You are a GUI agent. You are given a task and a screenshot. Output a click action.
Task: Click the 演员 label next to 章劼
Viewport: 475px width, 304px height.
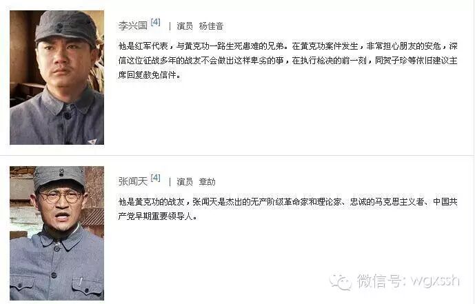coord(185,182)
